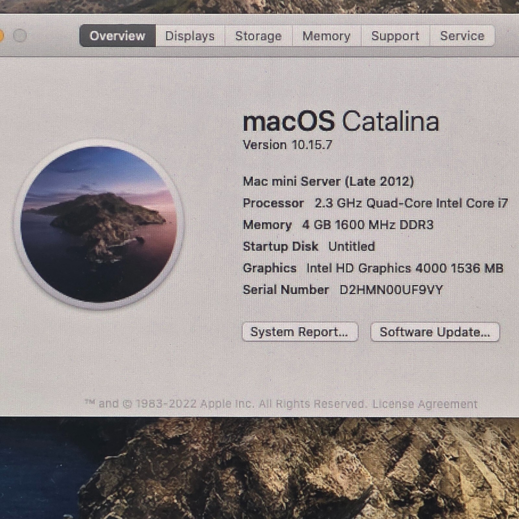Click the Processor label
The image size is (519, 519).
tap(273, 203)
